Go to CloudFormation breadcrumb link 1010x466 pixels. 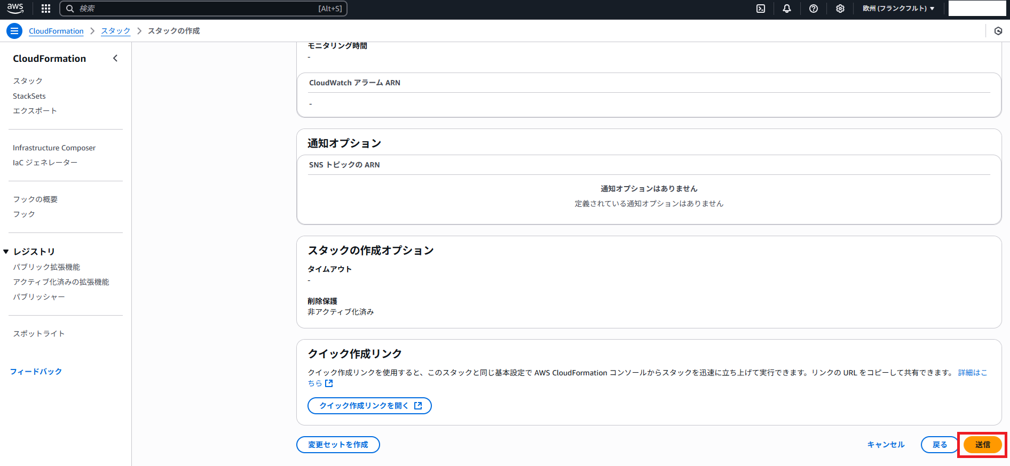pos(56,31)
